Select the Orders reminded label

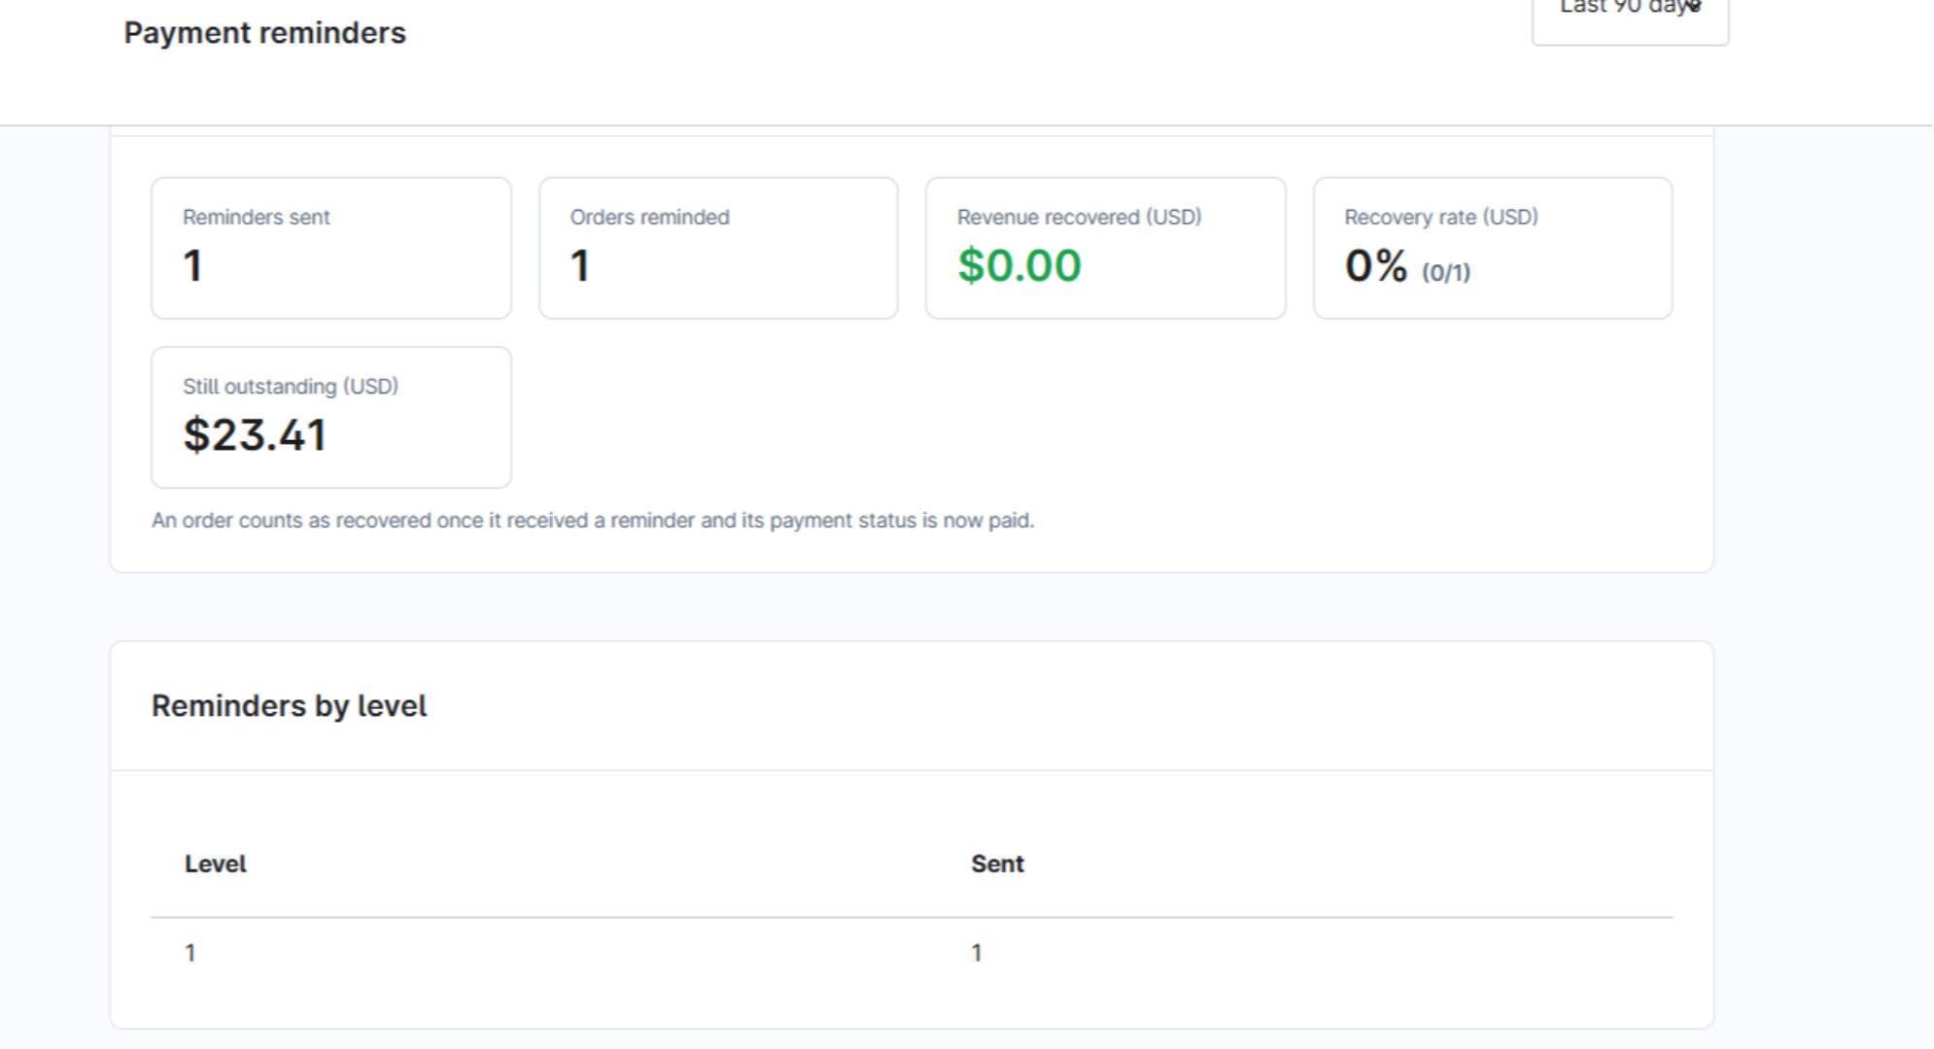click(x=649, y=218)
